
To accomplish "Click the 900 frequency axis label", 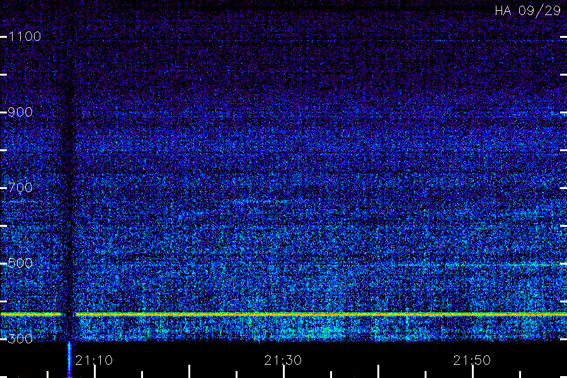I will coord(20,112).
